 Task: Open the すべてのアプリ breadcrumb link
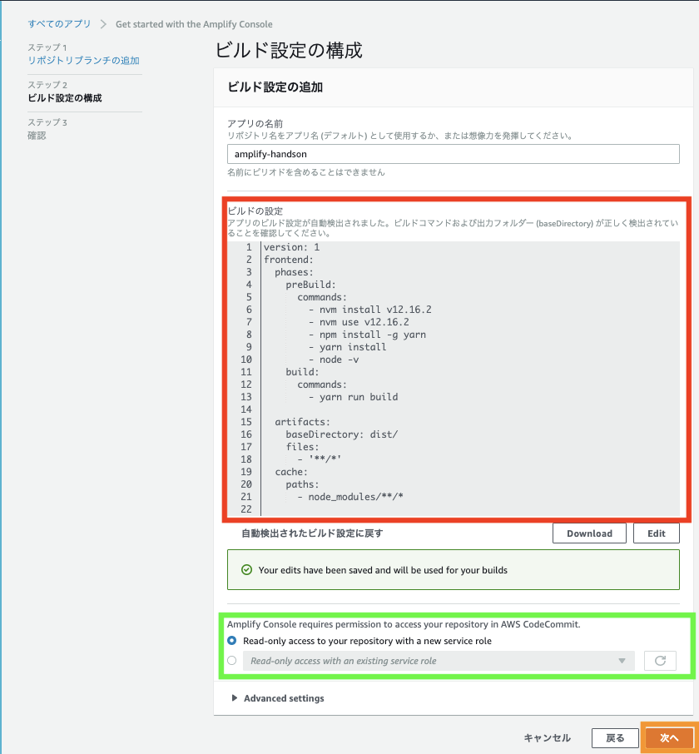tap(59, 24)
